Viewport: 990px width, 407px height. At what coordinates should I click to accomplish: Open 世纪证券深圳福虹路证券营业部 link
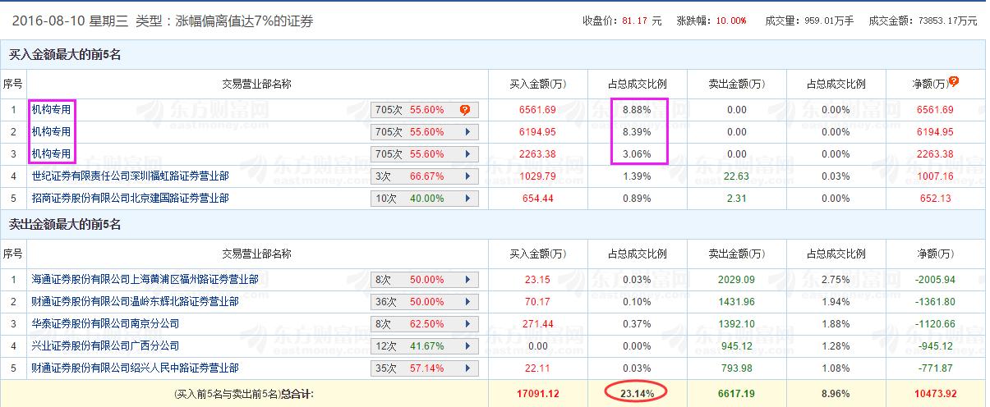point(130,176)
